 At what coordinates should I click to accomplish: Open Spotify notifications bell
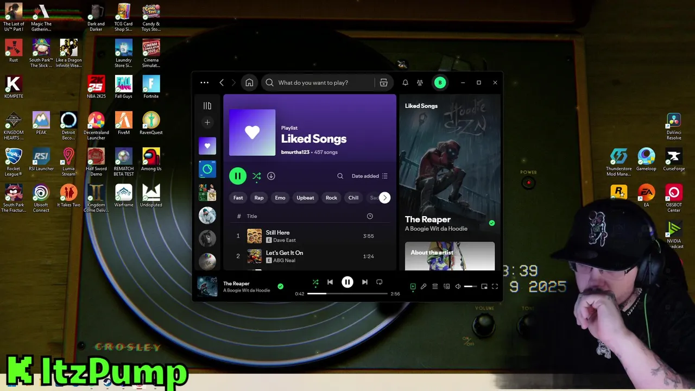405,83
